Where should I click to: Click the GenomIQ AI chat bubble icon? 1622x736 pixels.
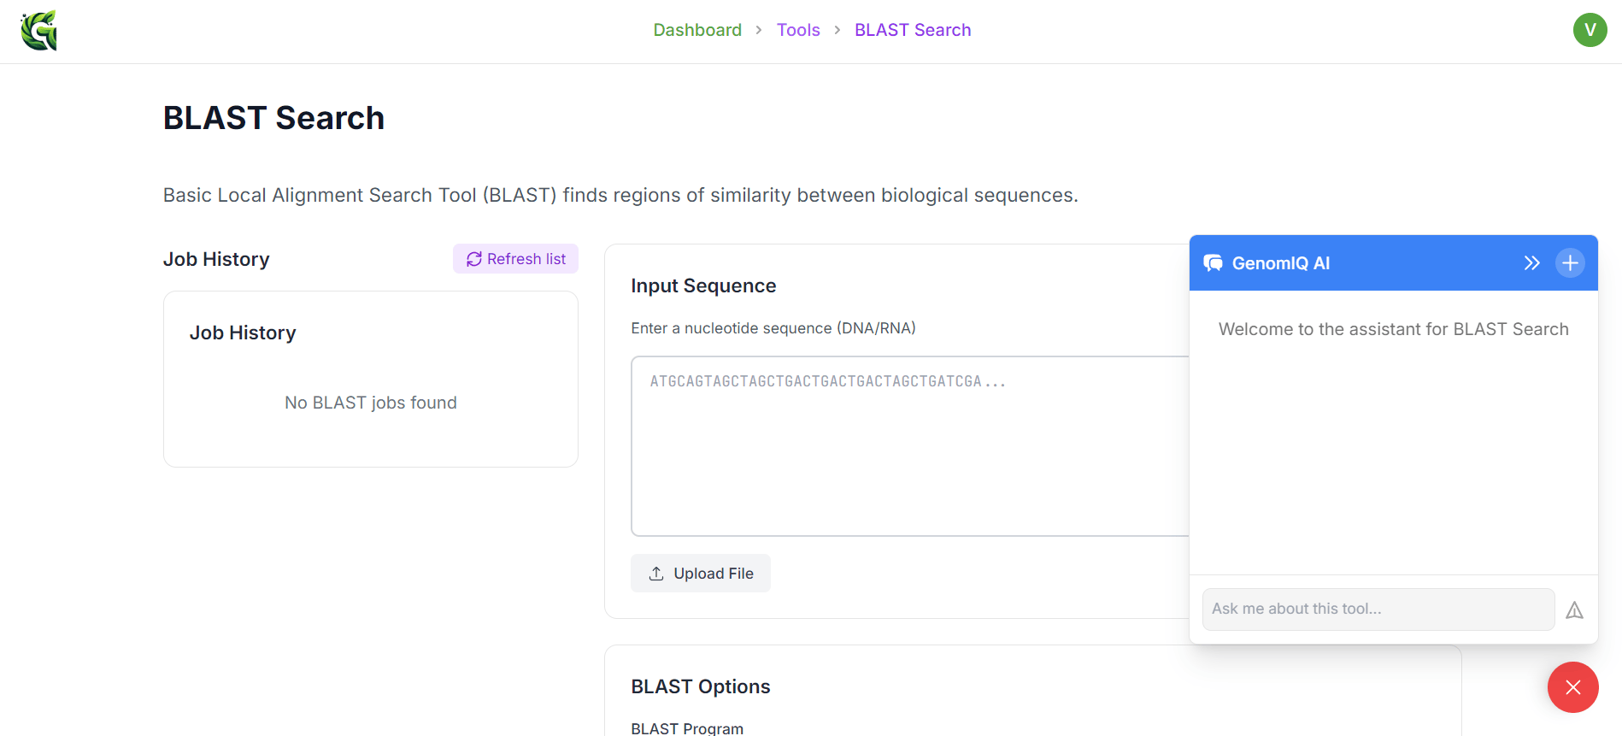click(1213, 263)
